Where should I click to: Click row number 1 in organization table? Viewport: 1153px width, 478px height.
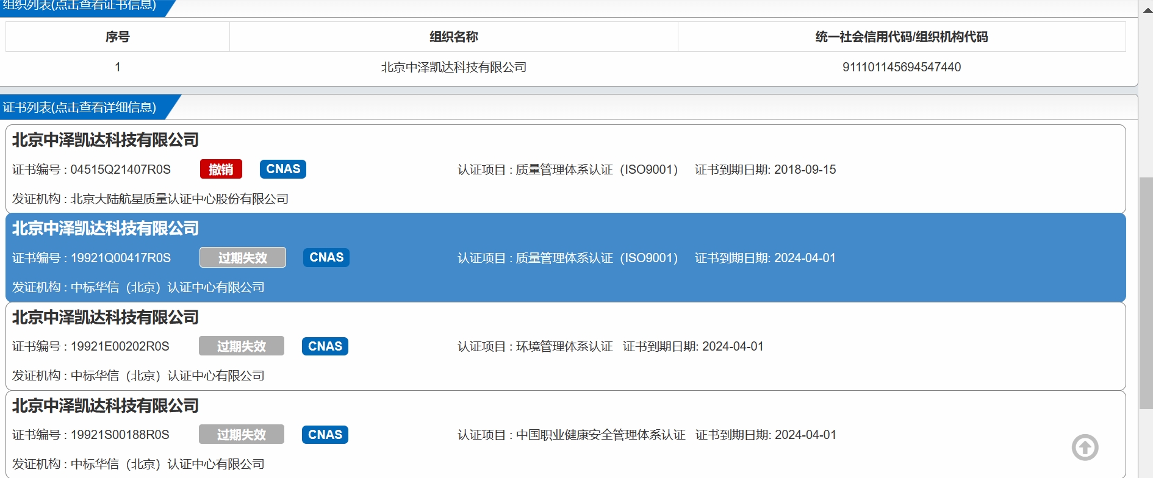[118, 67]
